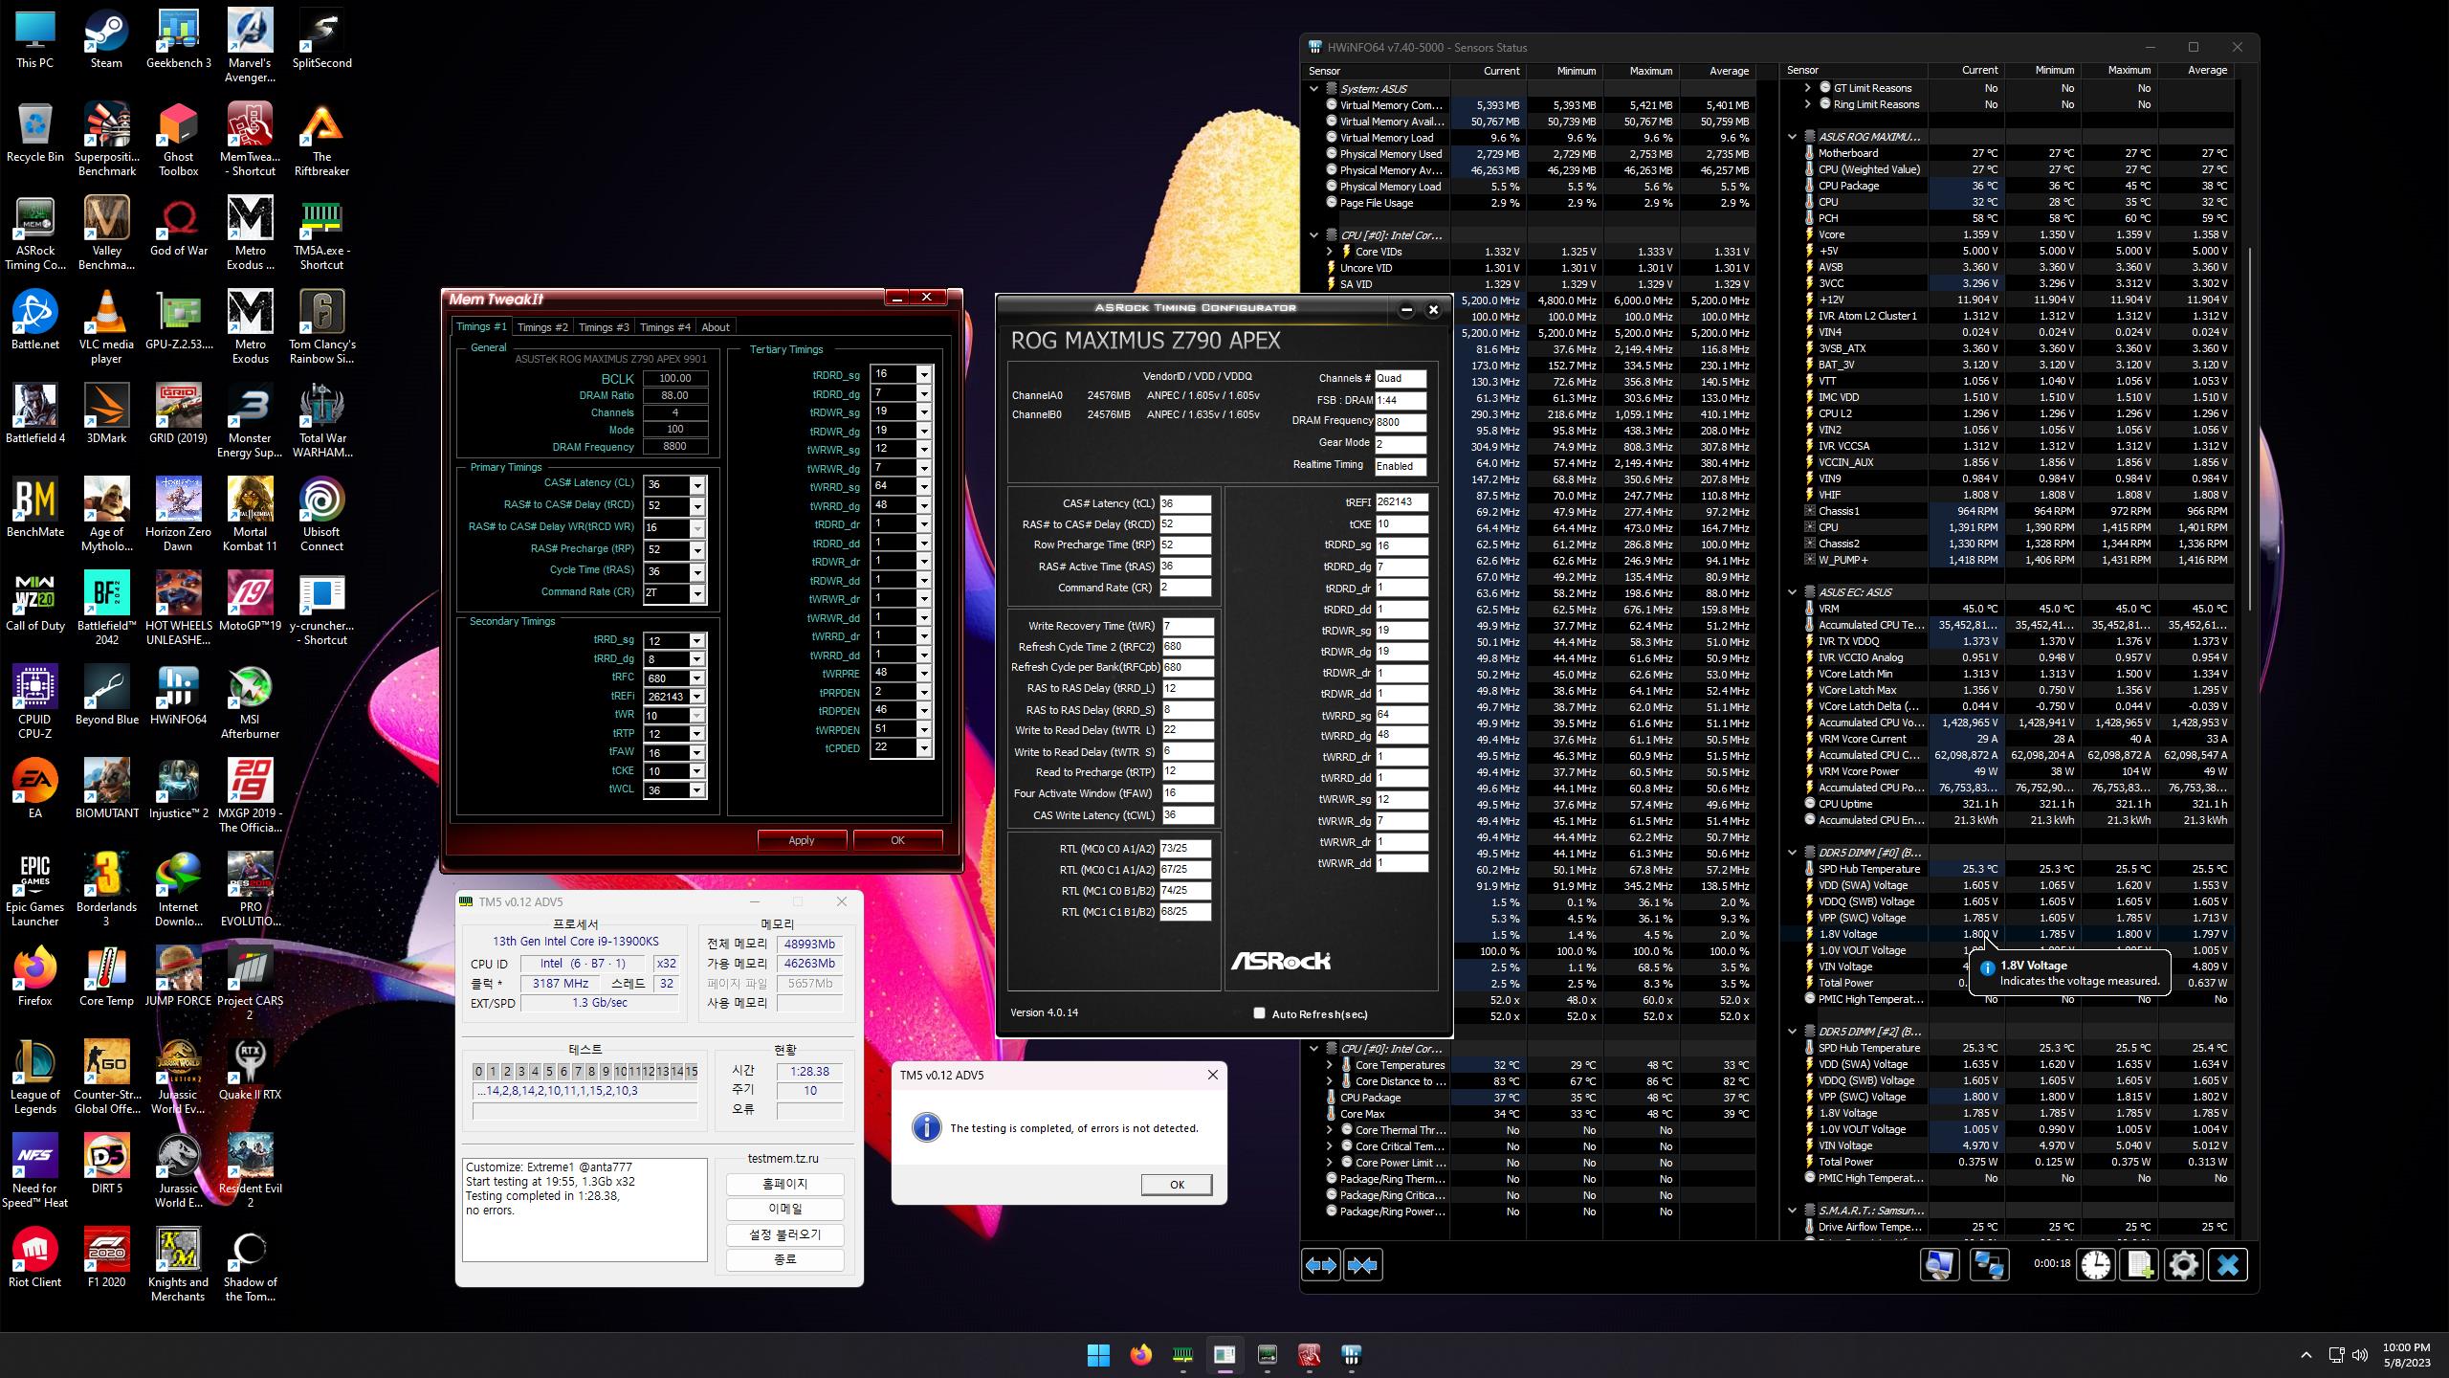Open TM5A.exe shortcut desktop icon
The height and width of the screenshot is (1378, 2449).
(321, 233)
